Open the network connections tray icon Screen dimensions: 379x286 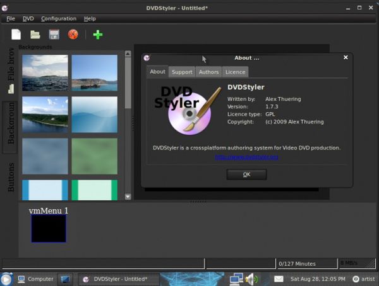tap(236, 279)
